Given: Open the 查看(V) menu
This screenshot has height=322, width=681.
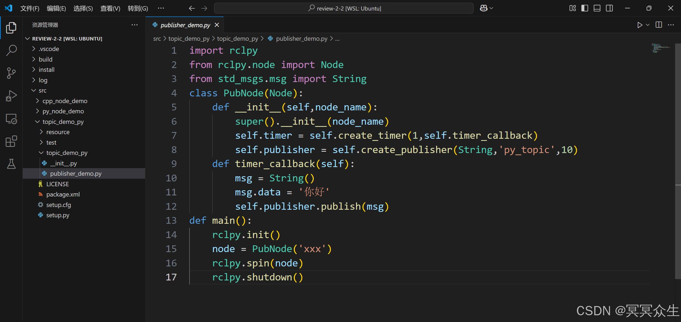Looking at the screenshot, I should [x=110, y=8].
